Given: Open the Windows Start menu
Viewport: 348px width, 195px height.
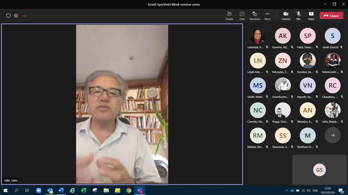Looking at the screenshot, I should [5, 190].
